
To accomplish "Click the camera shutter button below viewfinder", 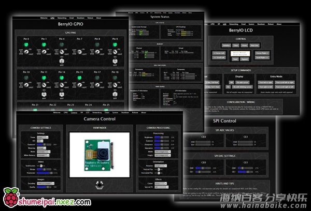I will coord(99,185).
